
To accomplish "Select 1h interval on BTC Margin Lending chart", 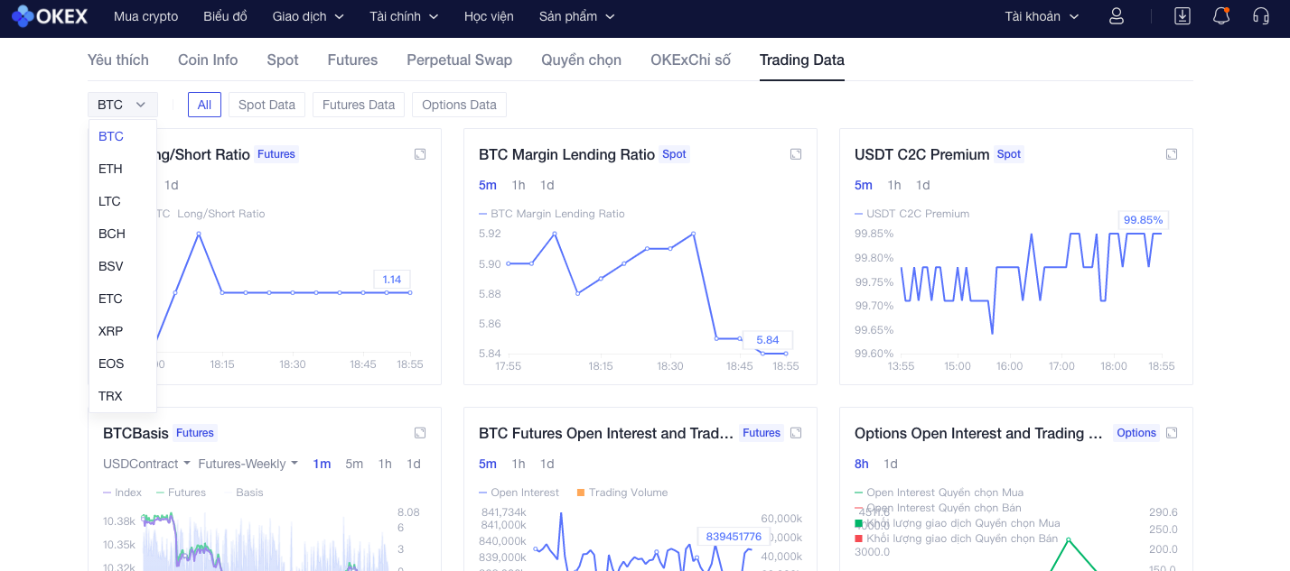I will [519, 185].
